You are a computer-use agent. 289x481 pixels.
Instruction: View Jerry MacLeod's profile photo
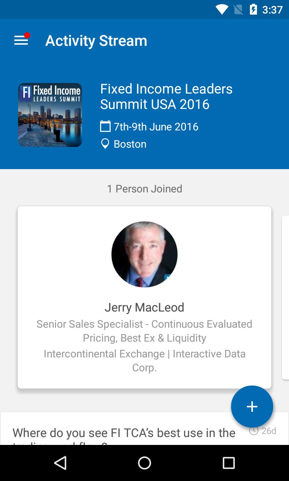pos(144,254)
